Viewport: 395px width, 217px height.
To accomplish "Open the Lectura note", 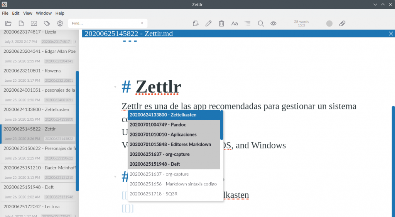I will (38, 209).
